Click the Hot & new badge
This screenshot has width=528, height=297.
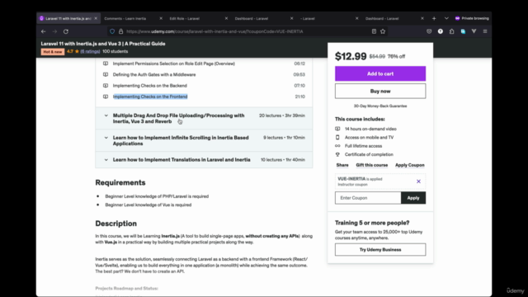point(53,52)
